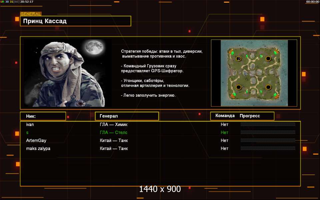The image size is (320, 200).
Task: Click 'ГЛА — Стелс' general in green row
Action: point(114,132)
